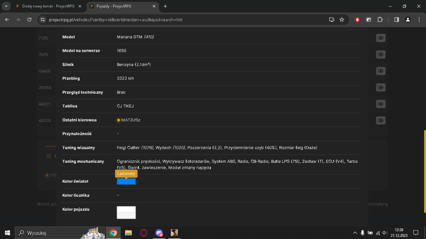The height and width of the screenshot is (239, 426).
Task: Show hidden system tray icons
Action: tap(355, 233)
